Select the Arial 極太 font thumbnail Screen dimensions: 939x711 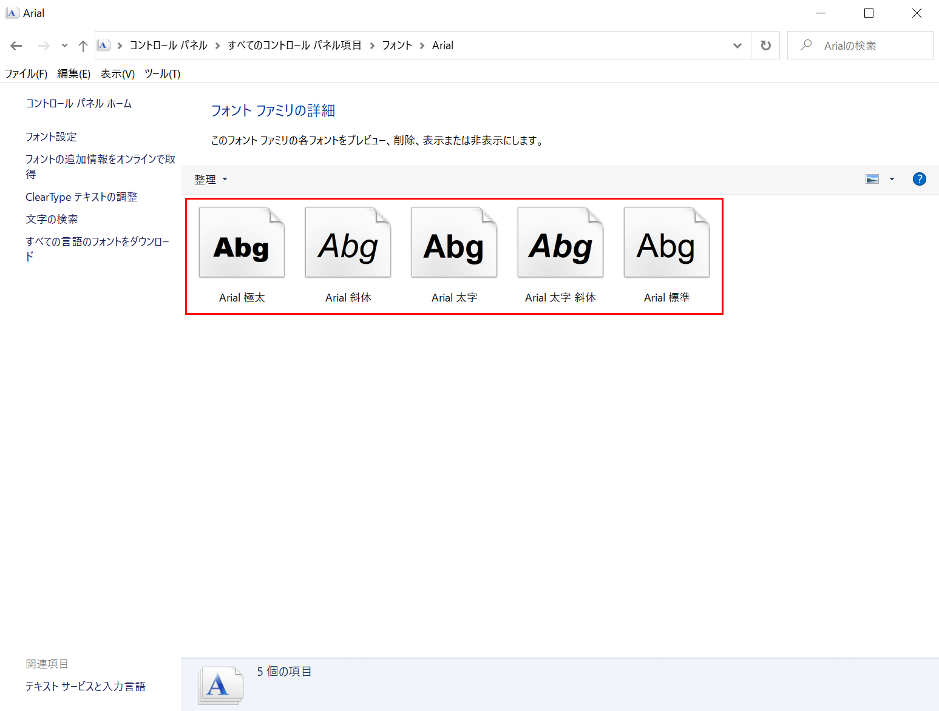242,243
